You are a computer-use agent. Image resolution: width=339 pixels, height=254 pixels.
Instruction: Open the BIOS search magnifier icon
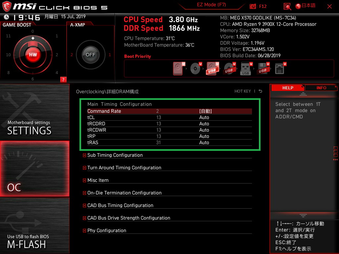pos(287,7)
